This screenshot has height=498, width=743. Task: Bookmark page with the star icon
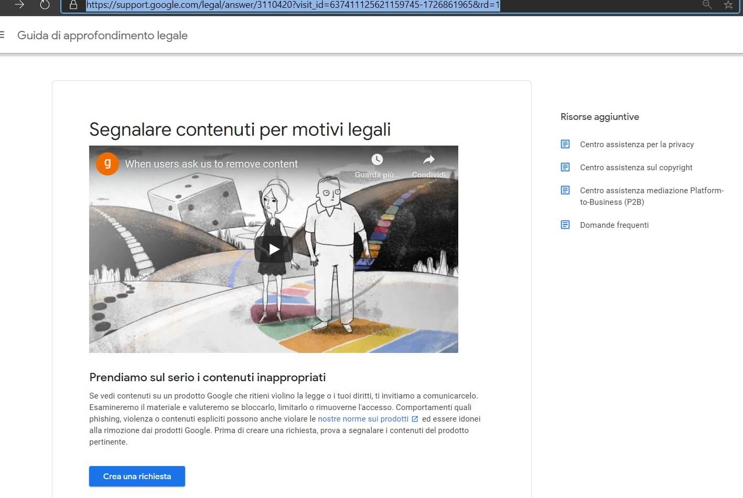click(x=728, y=5)
